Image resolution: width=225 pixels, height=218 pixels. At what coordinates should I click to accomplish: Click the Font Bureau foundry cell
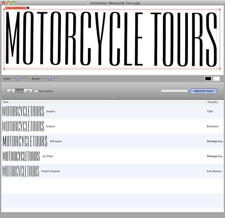click(214, 171)
